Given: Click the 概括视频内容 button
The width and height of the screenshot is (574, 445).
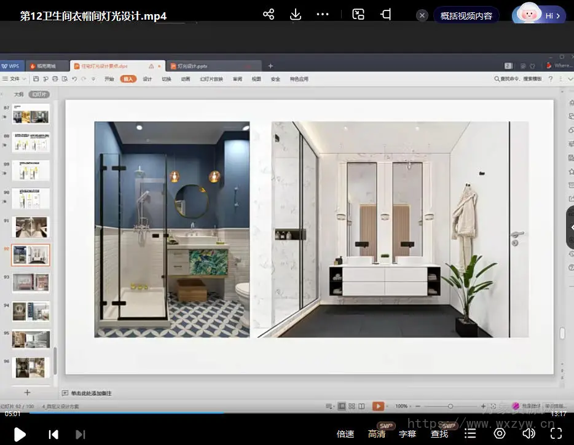Looking at the screenshot, I should tap(466, 16).
